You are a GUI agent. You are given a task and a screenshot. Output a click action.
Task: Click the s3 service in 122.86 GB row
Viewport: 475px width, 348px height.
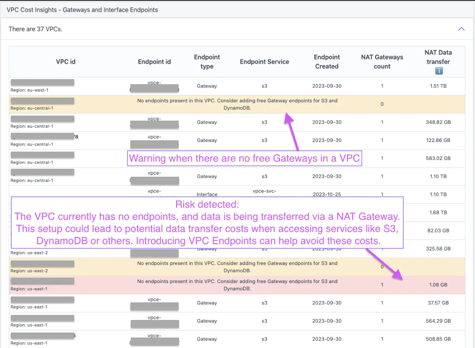(265, 140)
